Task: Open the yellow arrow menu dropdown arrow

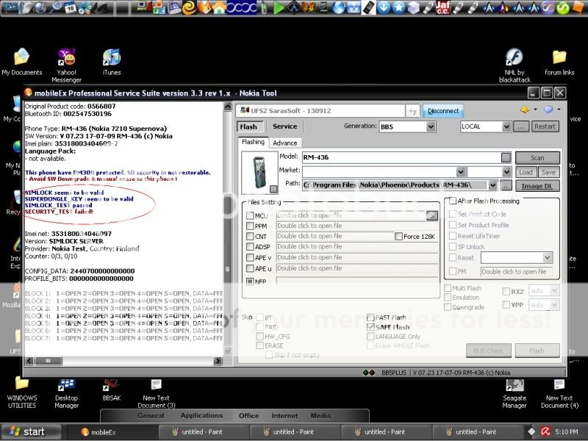Action: pos(535,110)
